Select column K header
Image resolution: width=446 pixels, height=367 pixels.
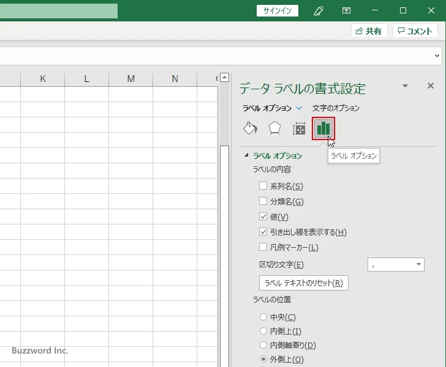point(43,79)
